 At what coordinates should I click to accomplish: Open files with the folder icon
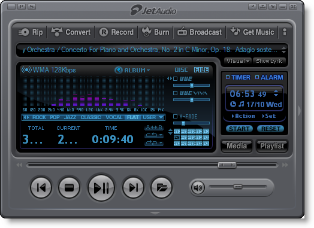point(161,188)
